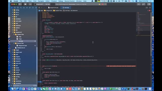Switch to the playground.cpp tab
The width and height of the screenshot is (162, 91).
point(53,8)
